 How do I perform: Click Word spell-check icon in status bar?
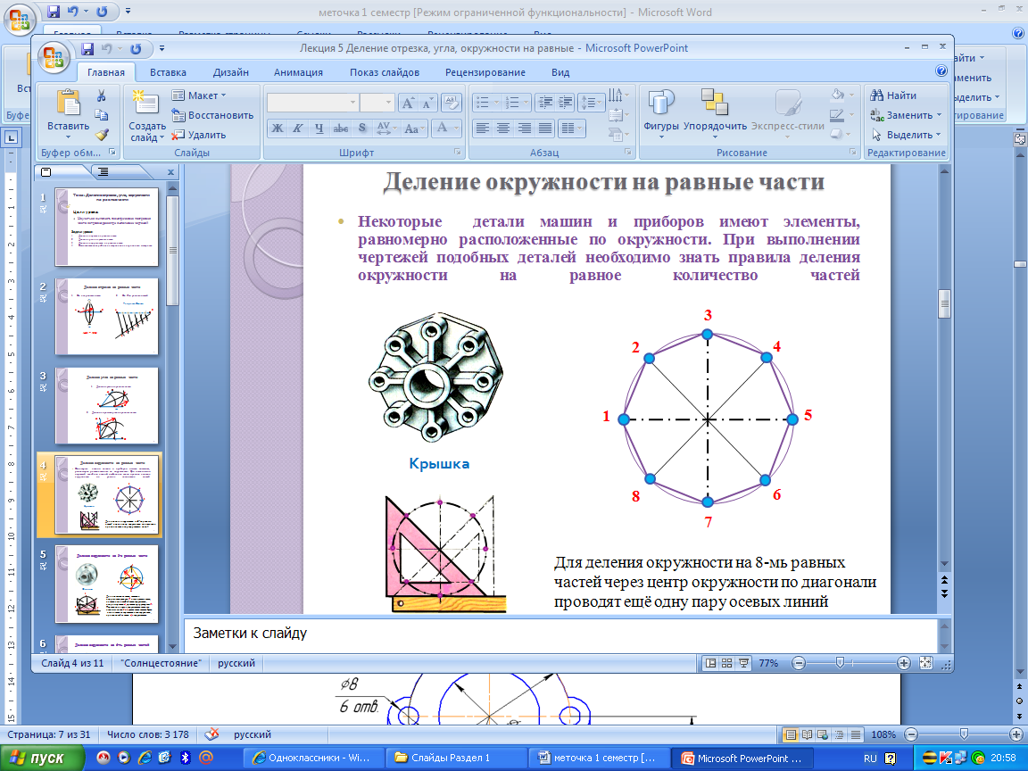211,734
